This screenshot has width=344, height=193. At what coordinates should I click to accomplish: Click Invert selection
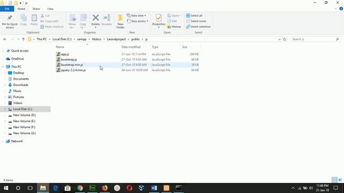click(x=198, y=26)
